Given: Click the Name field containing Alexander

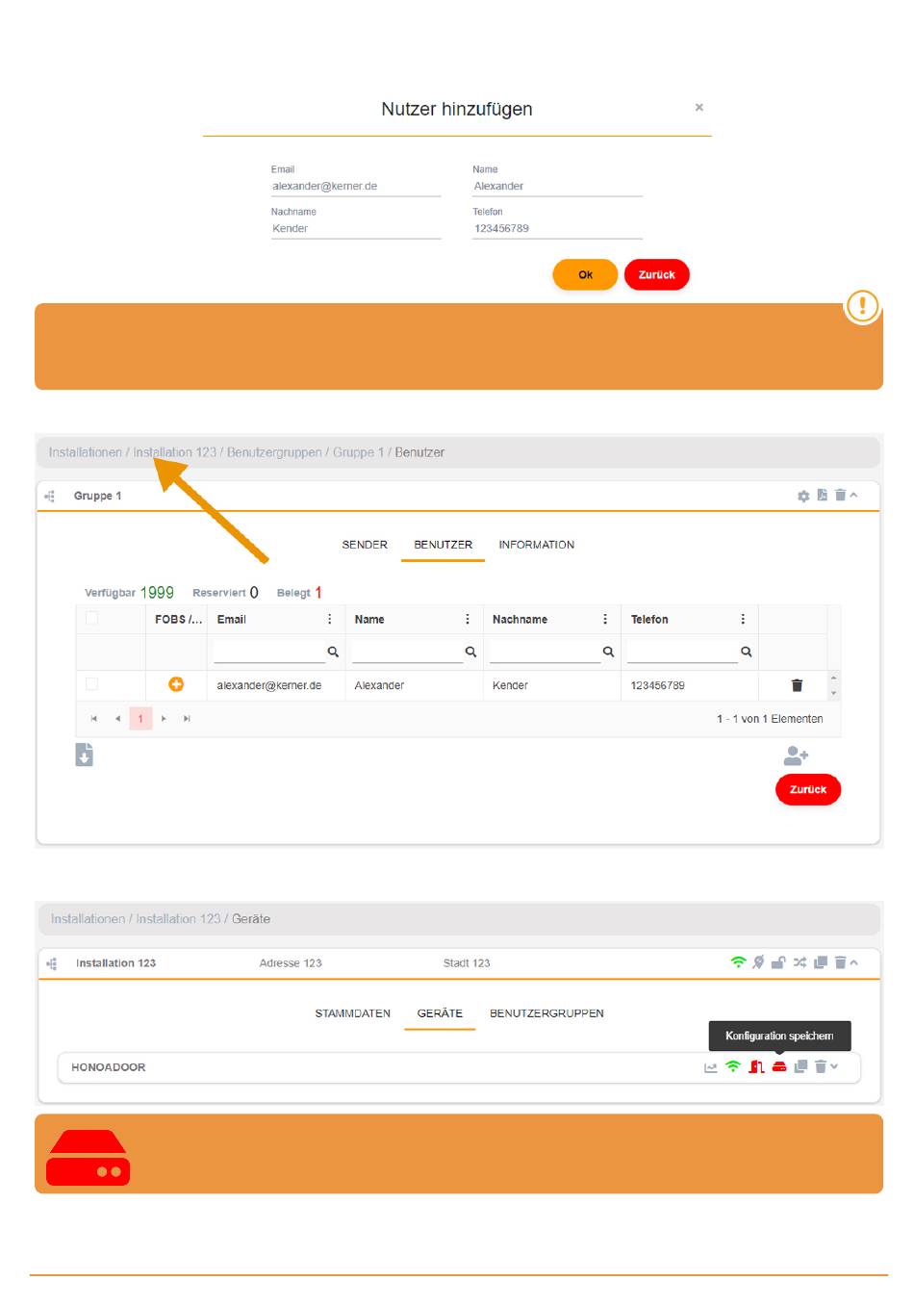Looking at the screenshot, I should point(557,187).
